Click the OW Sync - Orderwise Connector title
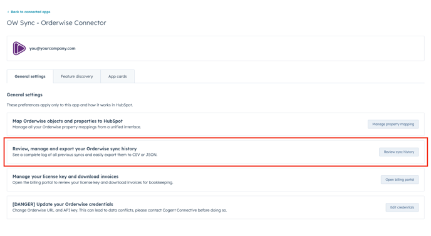The image size is (431, 236). (x=56, y=23)
